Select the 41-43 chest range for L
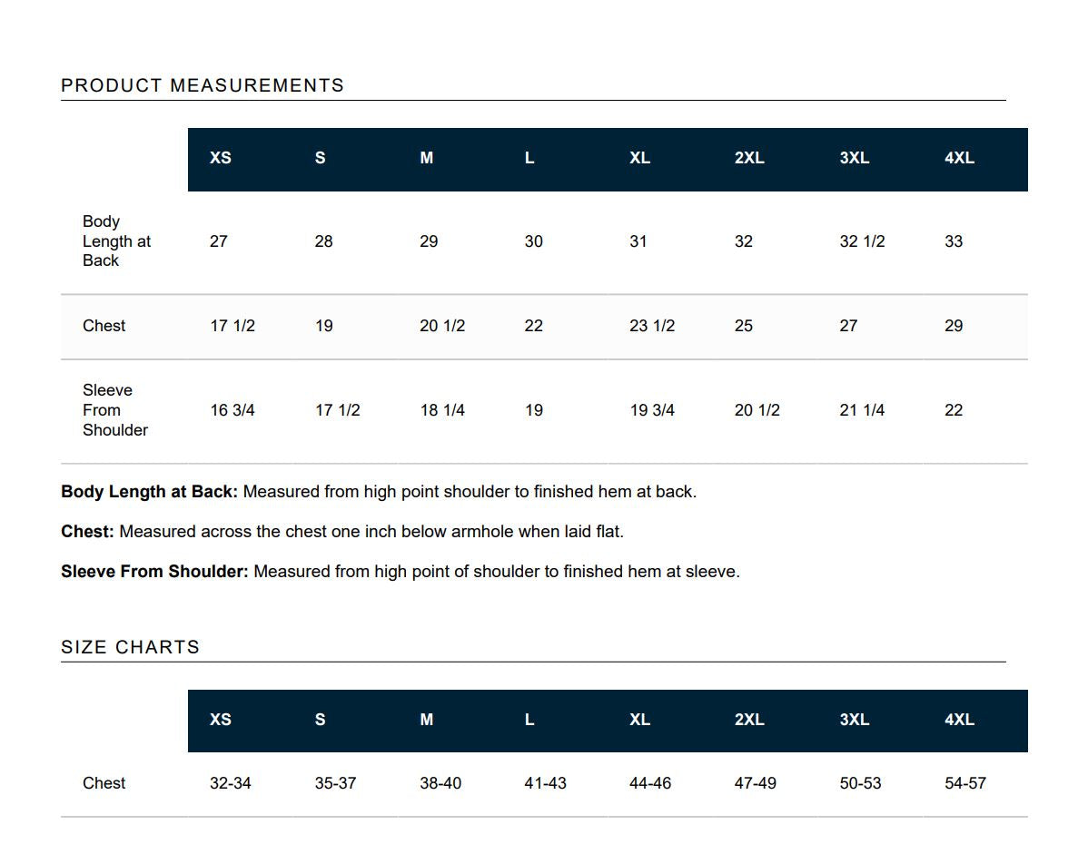The height and width of the screenshot is (844, 1088). (x=546, y=784)
